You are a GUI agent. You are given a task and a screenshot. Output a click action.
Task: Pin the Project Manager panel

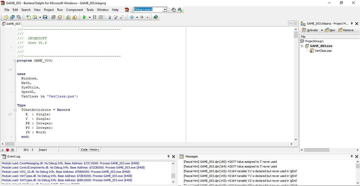pyautogui.click(x=352, y=24)
